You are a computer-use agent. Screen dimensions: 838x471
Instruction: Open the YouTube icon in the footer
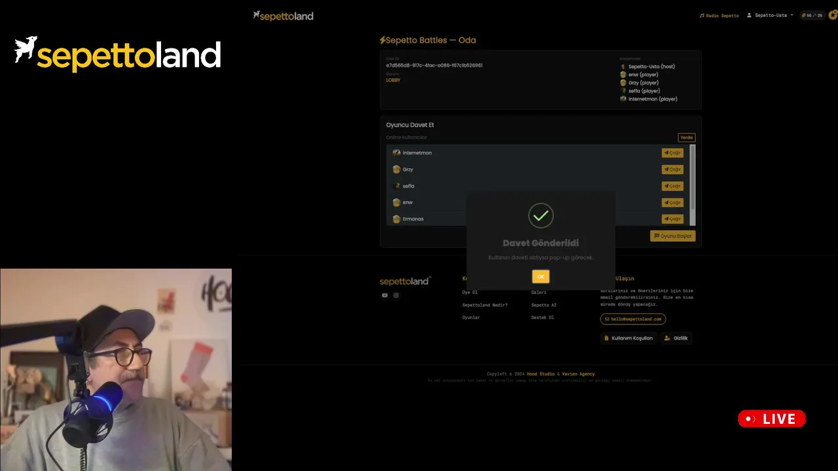point(385,296)
